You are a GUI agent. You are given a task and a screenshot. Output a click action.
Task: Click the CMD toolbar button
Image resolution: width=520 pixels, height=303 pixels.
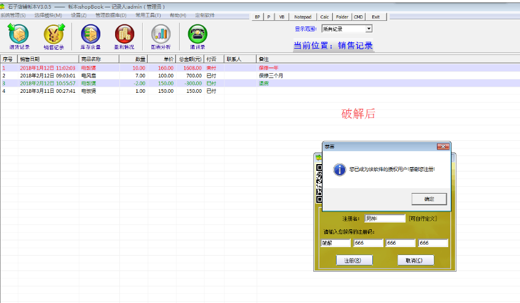click(x=358, y=17)
